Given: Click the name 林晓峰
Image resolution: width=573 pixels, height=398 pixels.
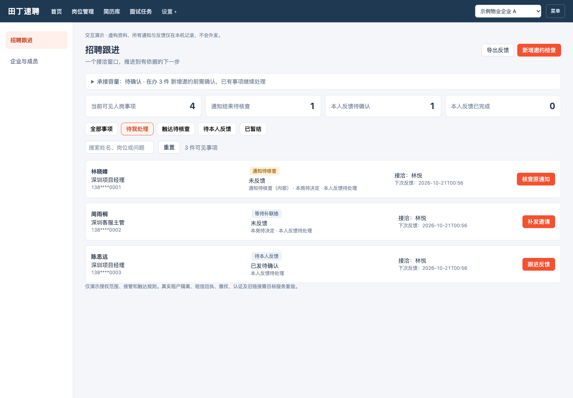Looking at the screenshot, I should pyautogui.click(x=99, y=172).
